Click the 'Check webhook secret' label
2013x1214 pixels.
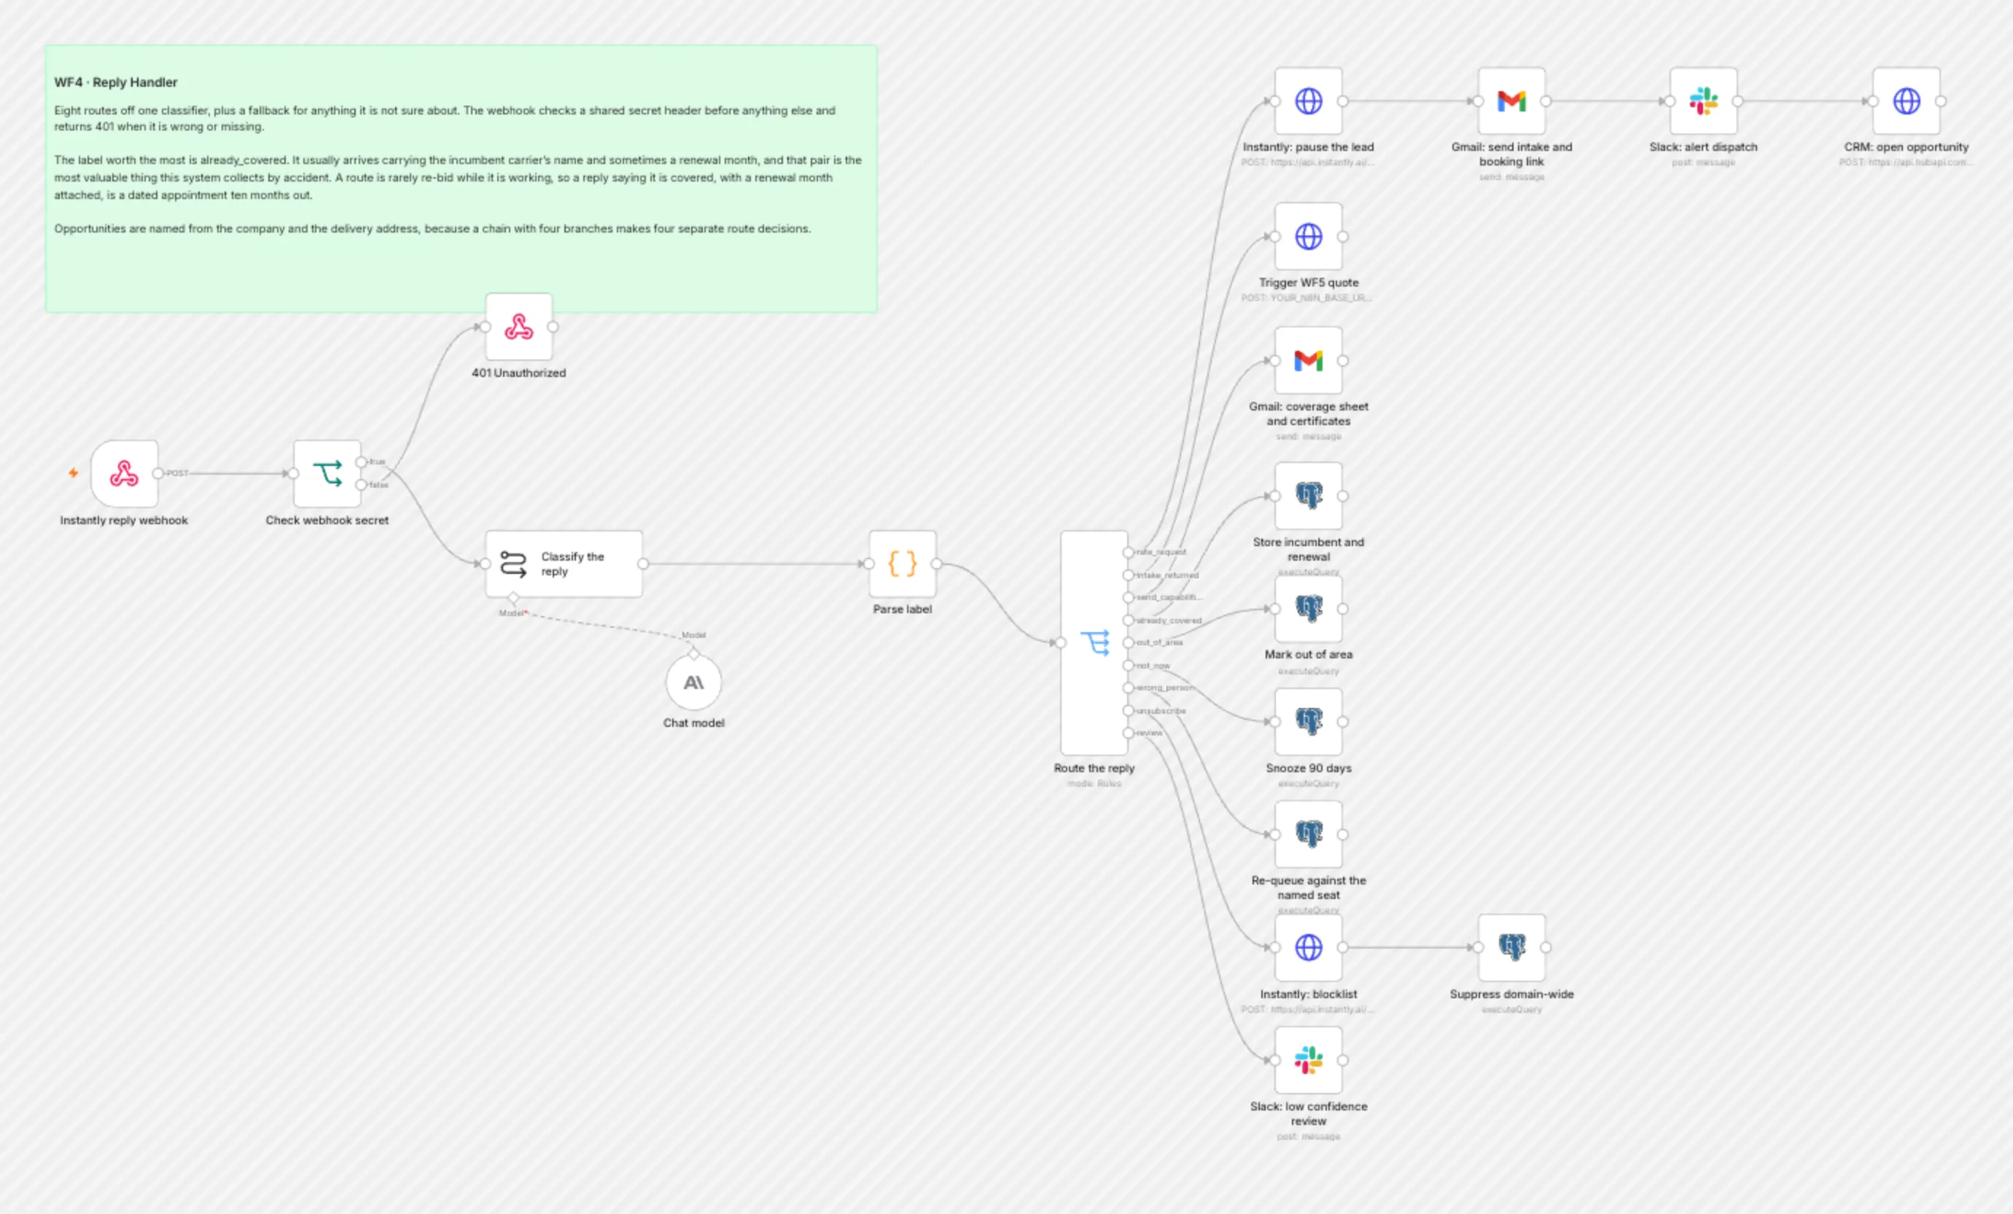(x=327, y=521)
